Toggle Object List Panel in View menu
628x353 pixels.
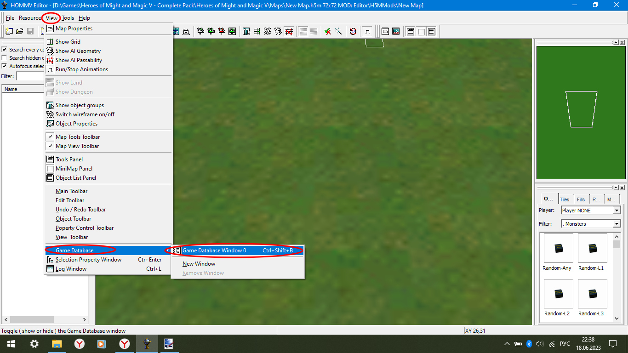click(x=108, y=178)
